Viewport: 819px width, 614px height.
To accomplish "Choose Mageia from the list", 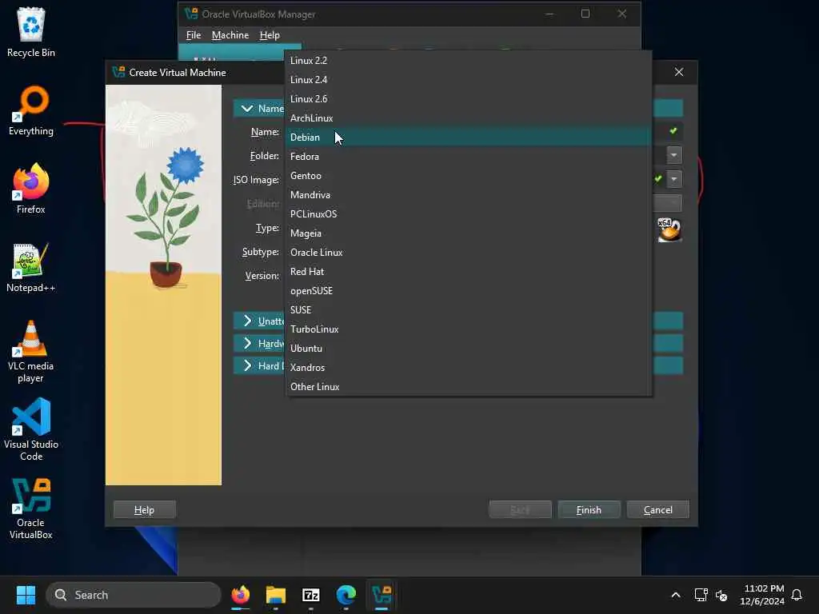I will pyautogui.click(x=467, y=233).
